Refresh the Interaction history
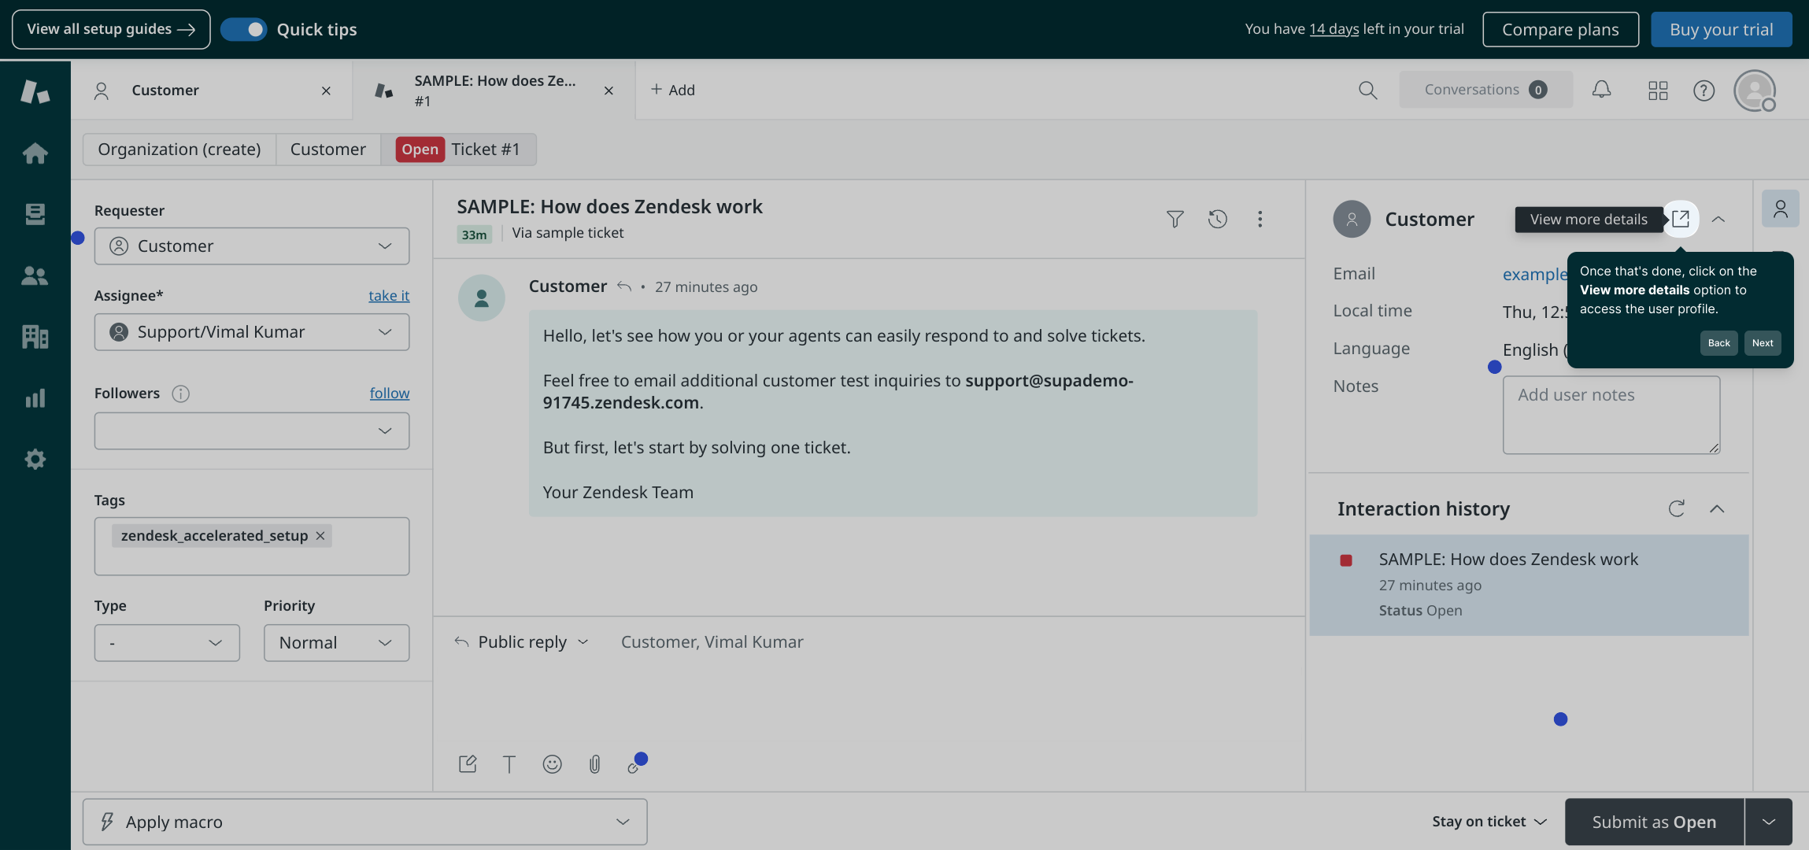The height and width of the screenshot is (850, 1809). click(1677, 508)
